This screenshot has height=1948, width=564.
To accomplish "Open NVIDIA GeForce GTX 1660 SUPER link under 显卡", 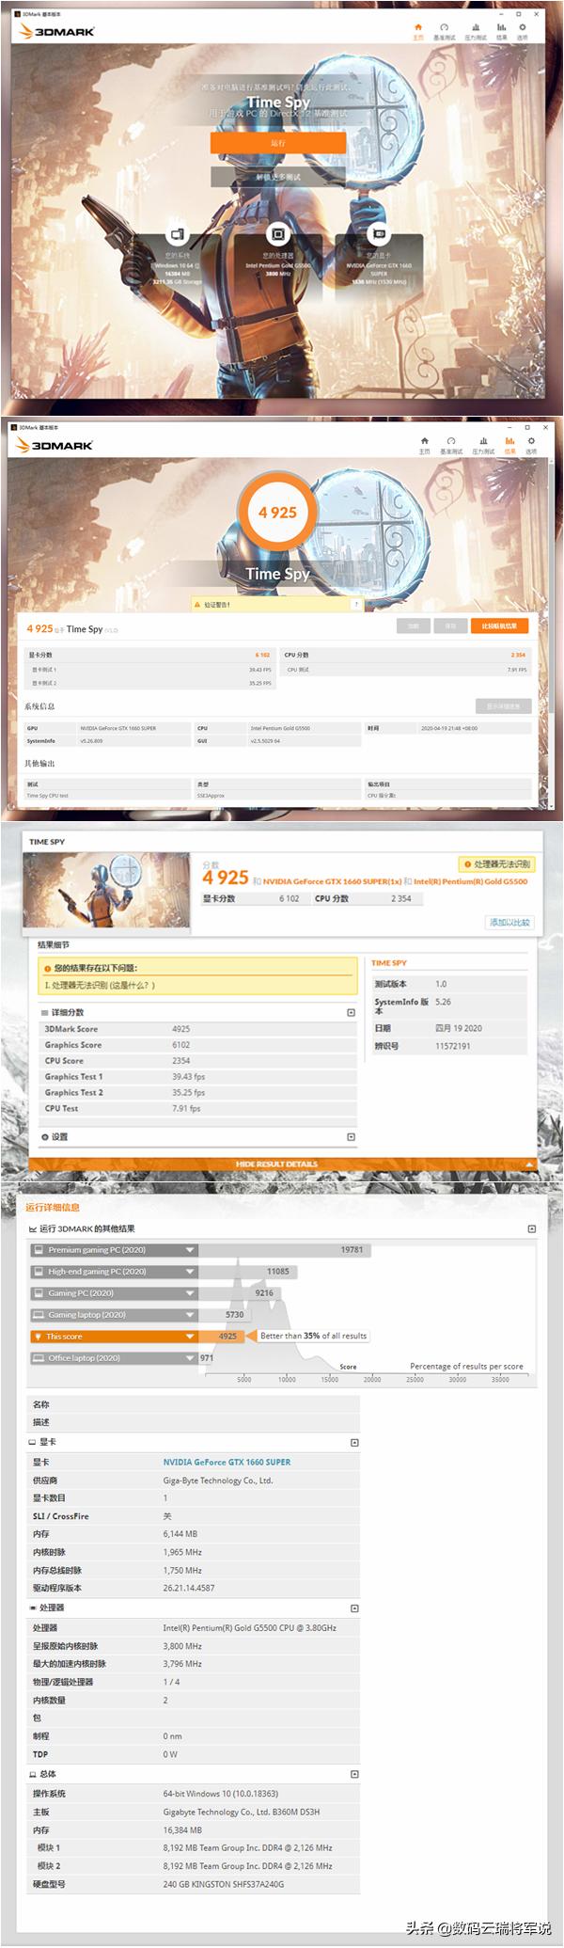I will point(227,1462).
